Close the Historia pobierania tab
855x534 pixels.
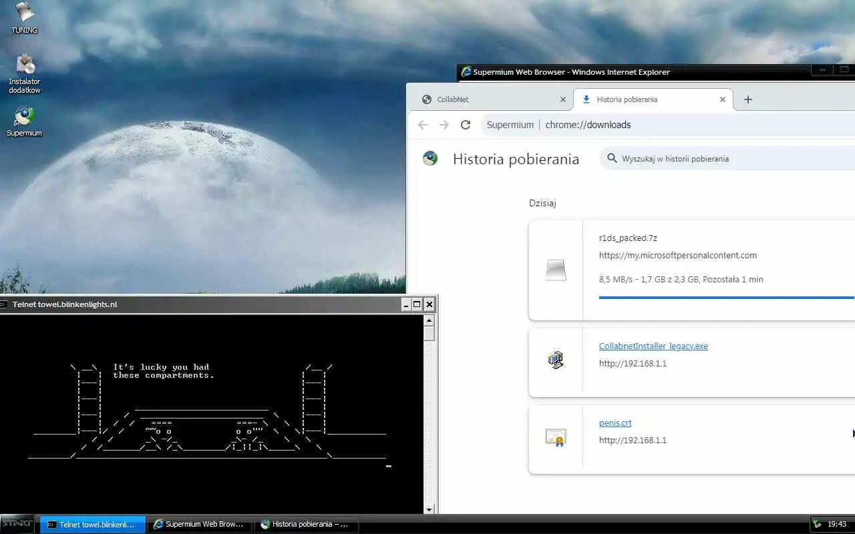(722, 99)
